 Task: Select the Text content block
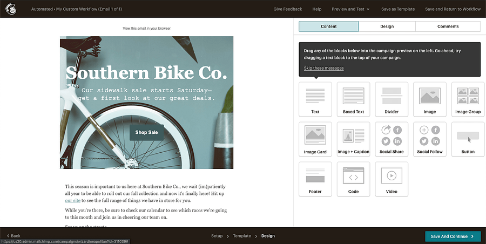(x=315, y=99)
